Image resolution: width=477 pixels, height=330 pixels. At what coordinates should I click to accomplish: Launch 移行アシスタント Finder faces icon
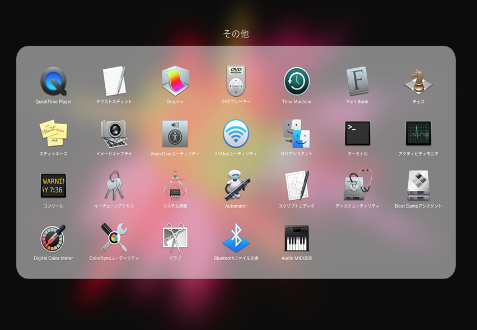click(297, 134)
